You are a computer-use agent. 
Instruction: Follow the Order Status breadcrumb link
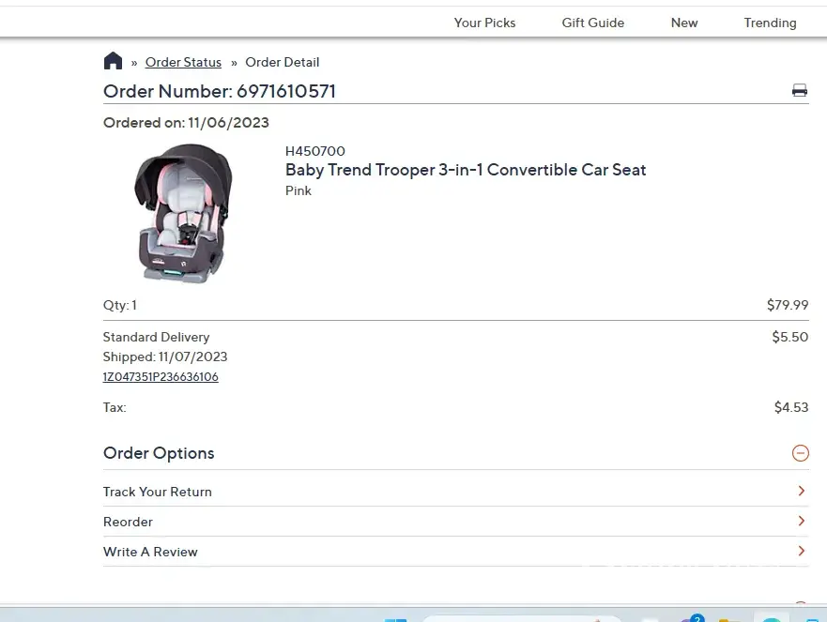click(183, 62)
